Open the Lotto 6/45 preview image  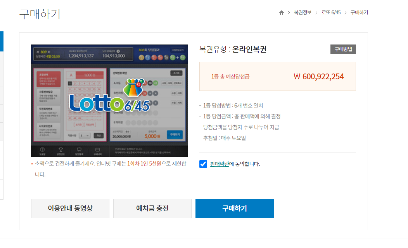(x=109, y=101)
